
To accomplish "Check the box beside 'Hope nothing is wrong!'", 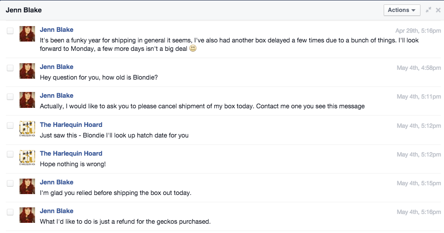I will 10,154.
